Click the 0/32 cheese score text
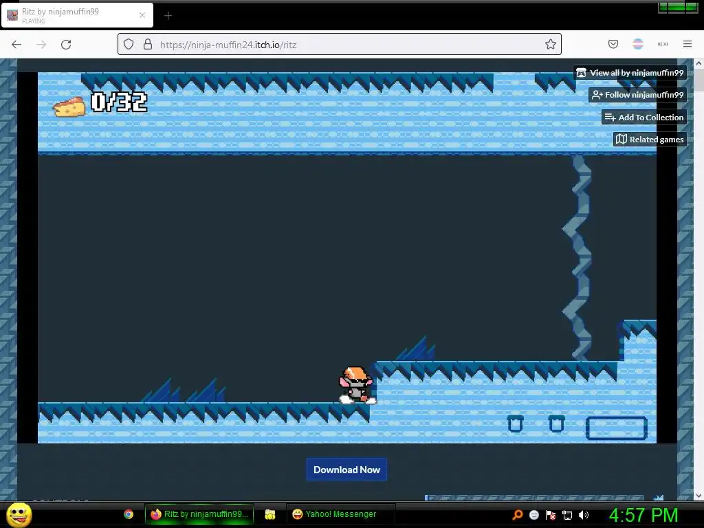The image size is (704, 528). point(119,102)
